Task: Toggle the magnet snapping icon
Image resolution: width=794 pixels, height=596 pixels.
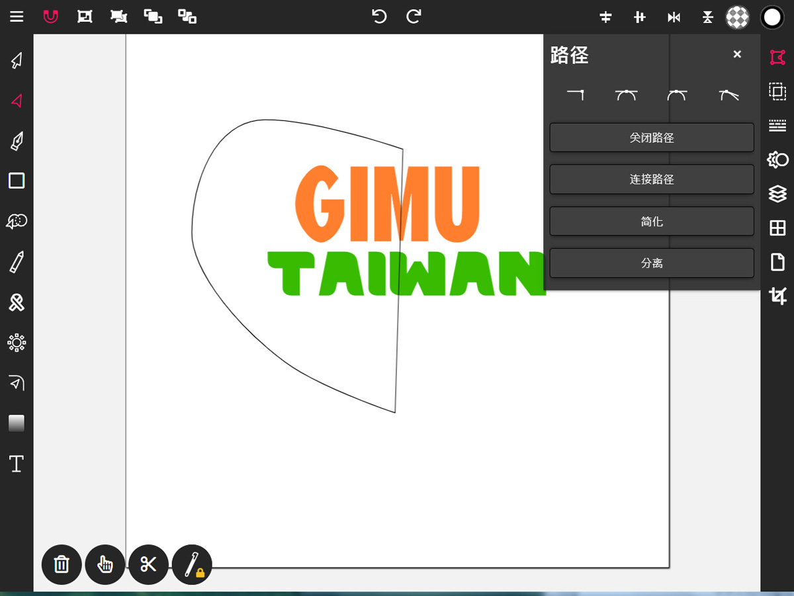Action: tap(51, 17)
